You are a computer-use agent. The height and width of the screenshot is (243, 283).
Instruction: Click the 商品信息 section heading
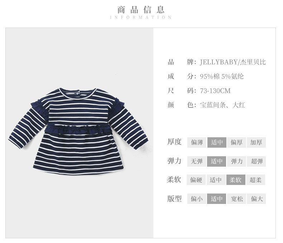pyautogui.click(x=141, y=10)
